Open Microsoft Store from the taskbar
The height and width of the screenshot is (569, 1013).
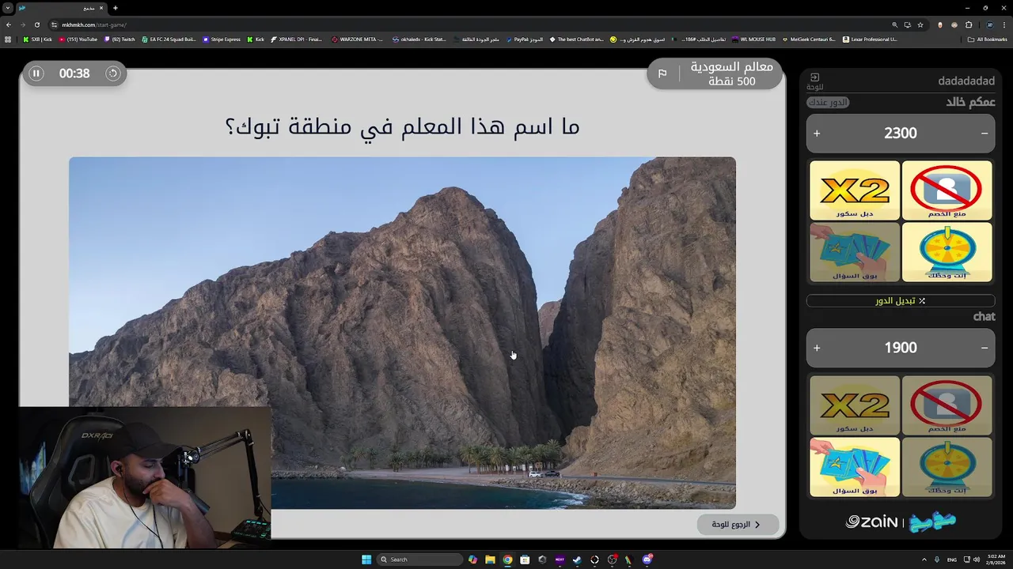(x=525, y=560)
